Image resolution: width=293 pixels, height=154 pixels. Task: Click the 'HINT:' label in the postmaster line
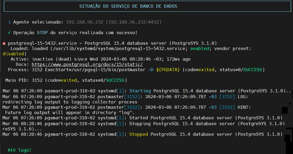tap(244, 107)
